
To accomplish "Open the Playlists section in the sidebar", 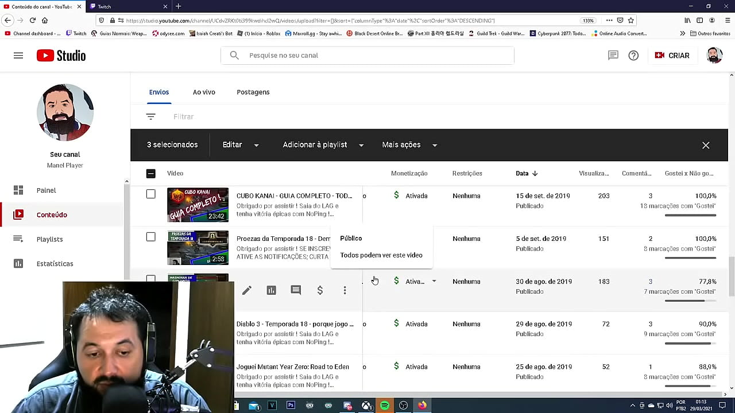I will click(x=49, y=239).
